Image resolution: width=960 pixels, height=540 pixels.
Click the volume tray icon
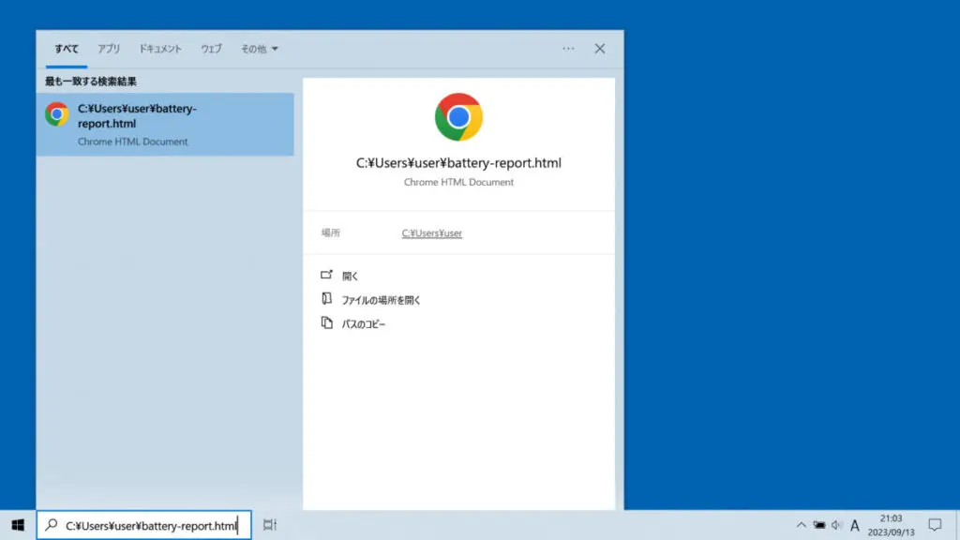coord(837,525)
